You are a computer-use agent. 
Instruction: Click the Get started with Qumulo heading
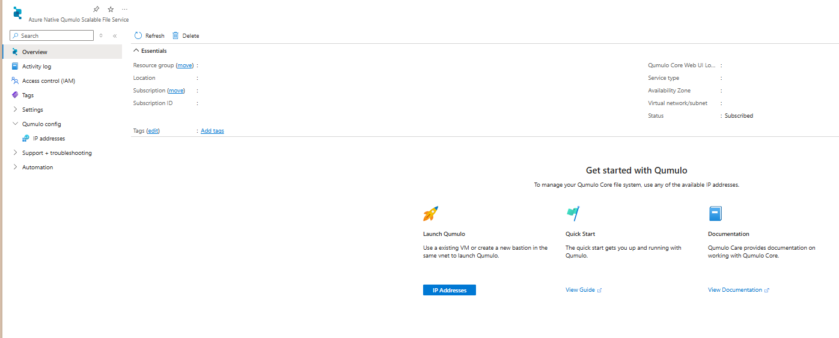tap(636, 171)
